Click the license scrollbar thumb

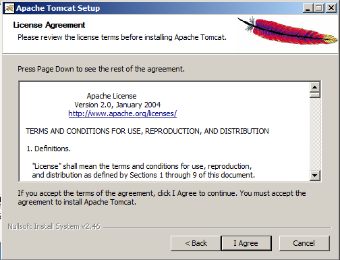(x=315, y=95)
